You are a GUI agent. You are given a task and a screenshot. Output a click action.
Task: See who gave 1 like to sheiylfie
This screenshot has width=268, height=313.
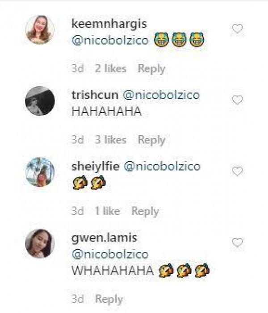(107, 211)
